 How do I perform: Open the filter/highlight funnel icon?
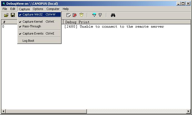(x=94, y=15)
